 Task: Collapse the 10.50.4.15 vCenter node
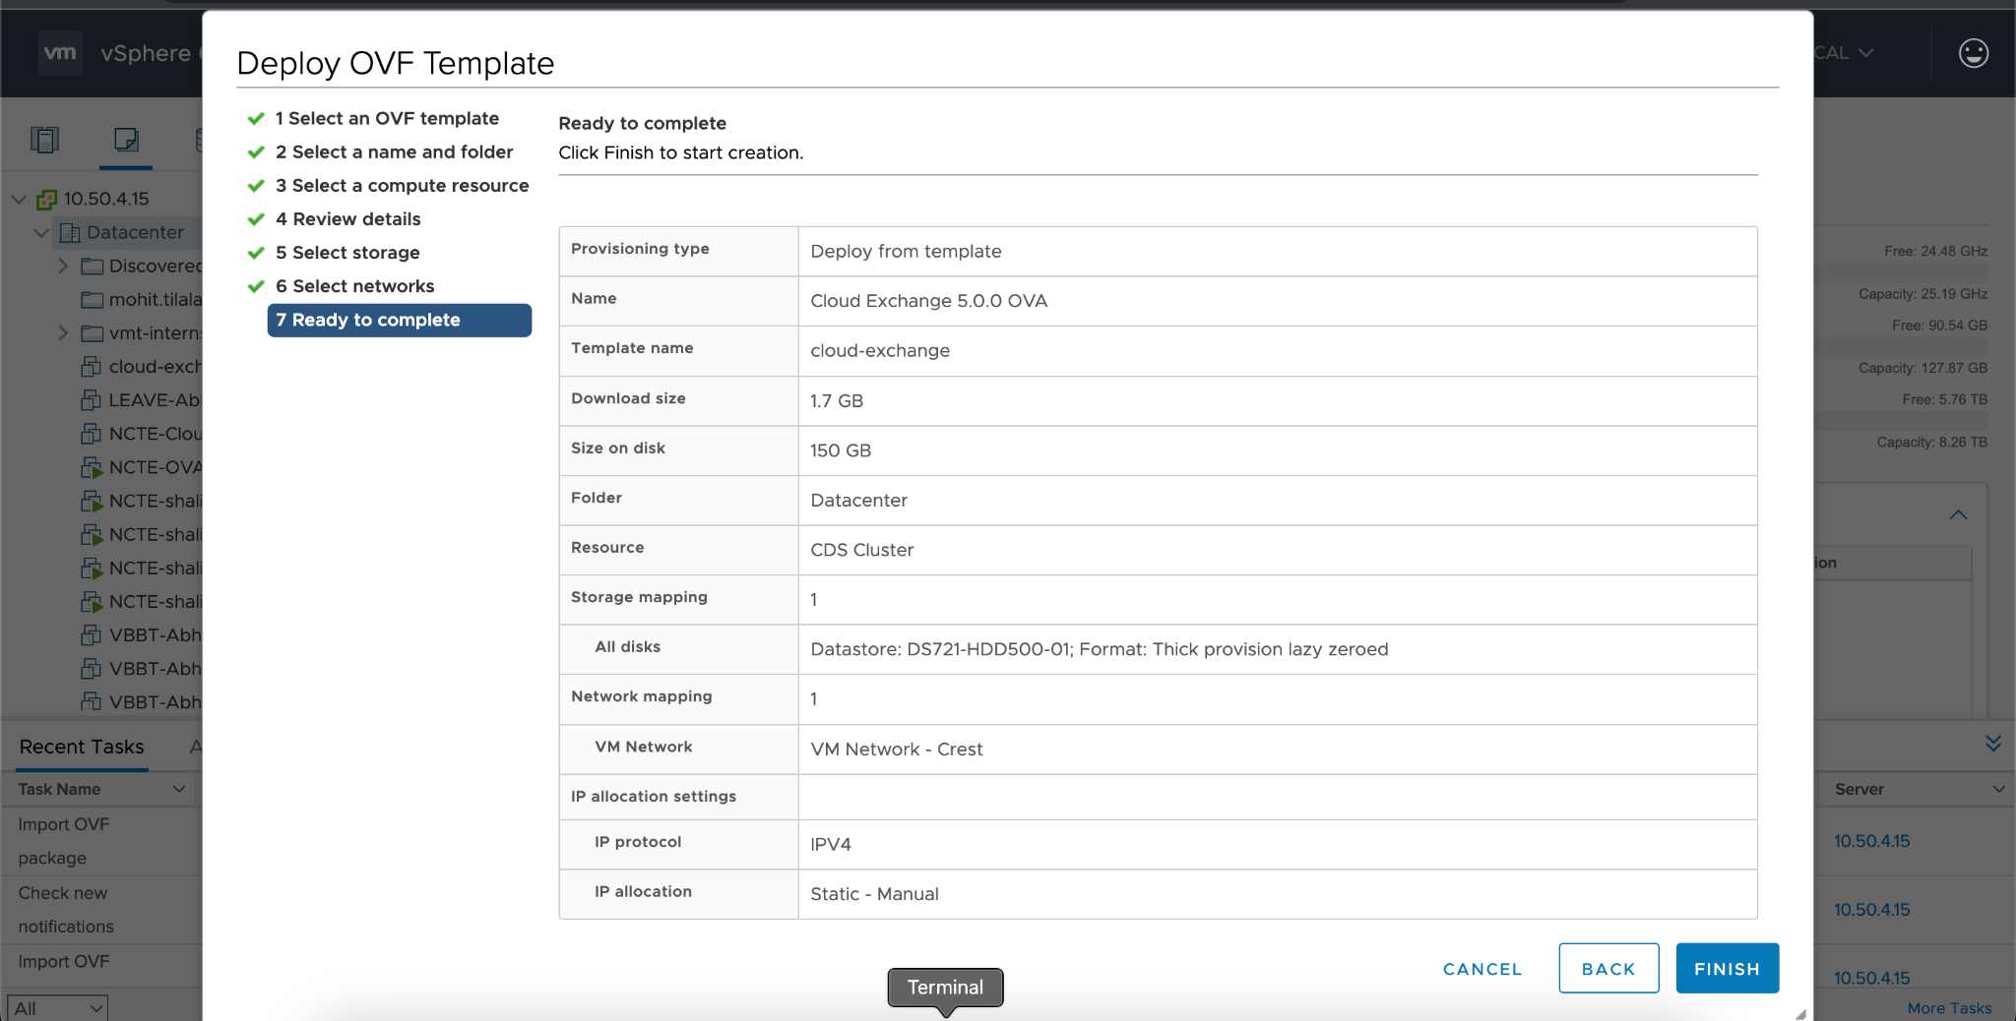[x=19, y=199]
